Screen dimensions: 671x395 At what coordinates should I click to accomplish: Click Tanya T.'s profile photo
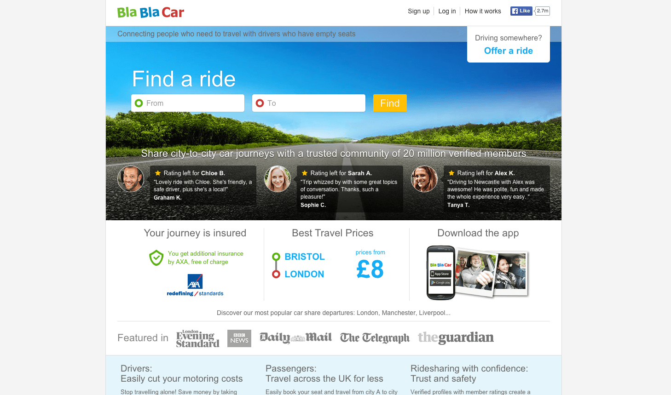(424, 179)
